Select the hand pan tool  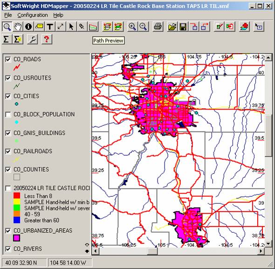(18, 27)
